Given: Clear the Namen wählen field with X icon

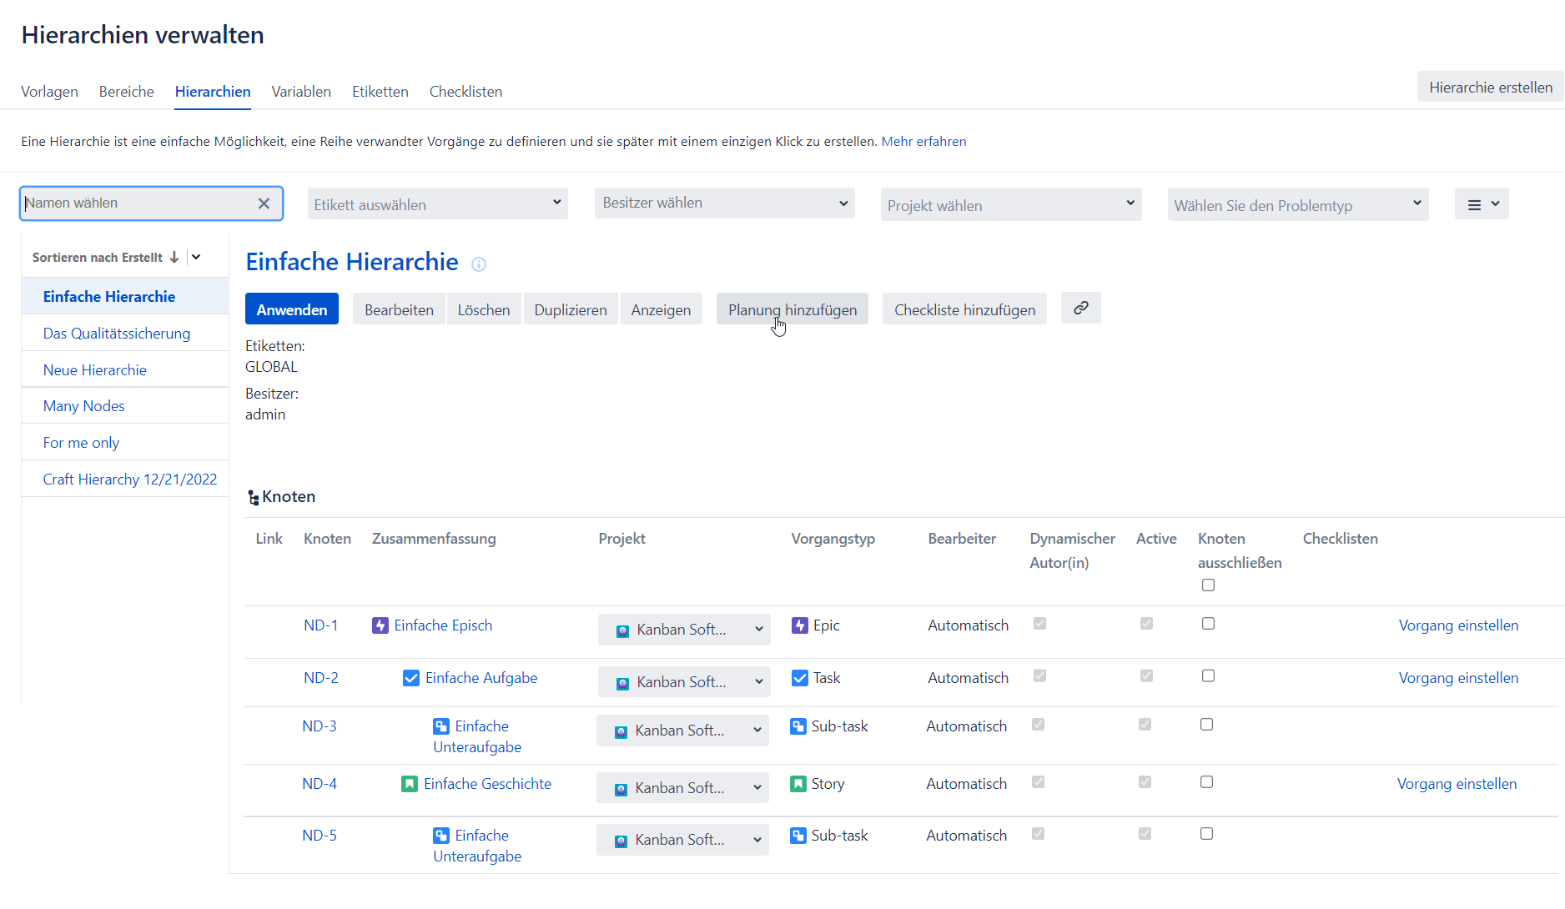Looking at the screenshot, I should pyautogui.click(x=264, y=203).
